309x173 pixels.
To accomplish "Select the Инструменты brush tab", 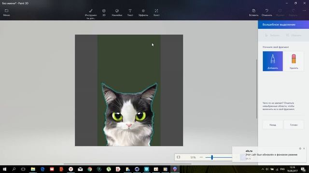I will click(91, 14).
